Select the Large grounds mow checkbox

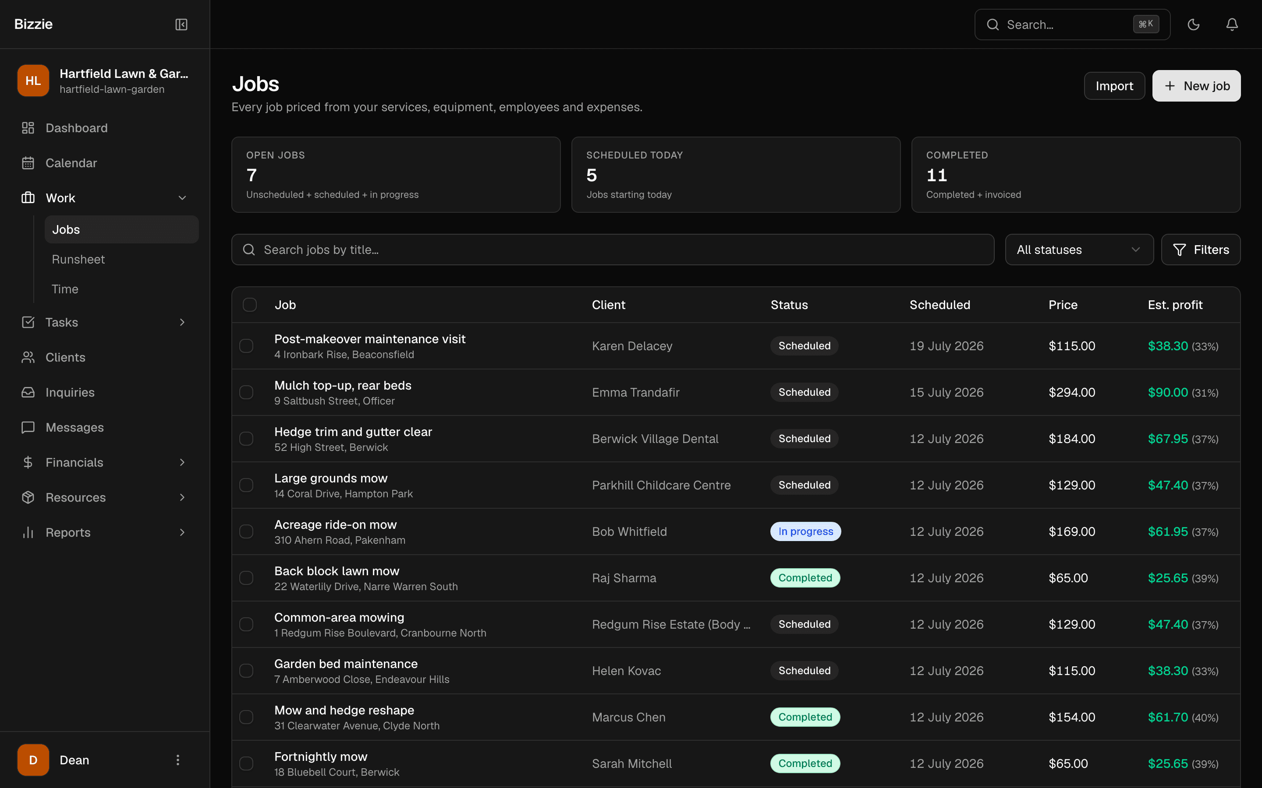(246, 485)
